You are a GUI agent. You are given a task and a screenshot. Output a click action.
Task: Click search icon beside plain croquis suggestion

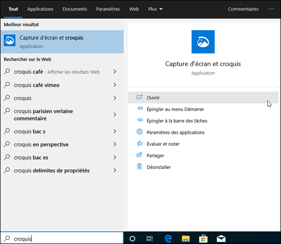tap(7, 98)
